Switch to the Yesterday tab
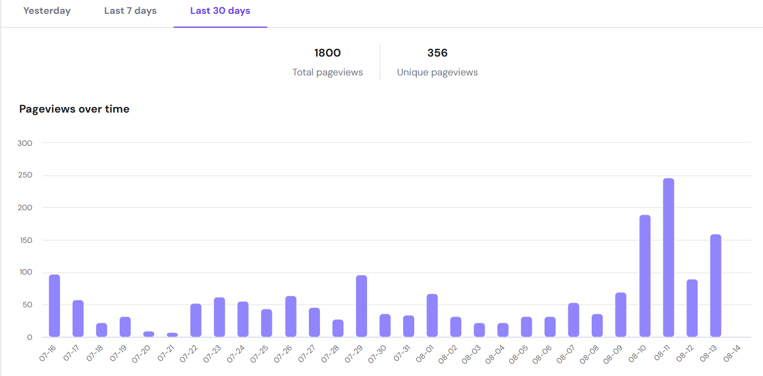This screenshot has width=763, height=376. pos(47,11)
